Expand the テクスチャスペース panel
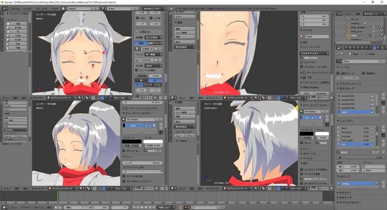 click(350, 84)
